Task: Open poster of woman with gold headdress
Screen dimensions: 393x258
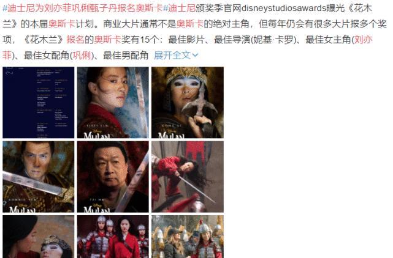Action: click(188, 103)
